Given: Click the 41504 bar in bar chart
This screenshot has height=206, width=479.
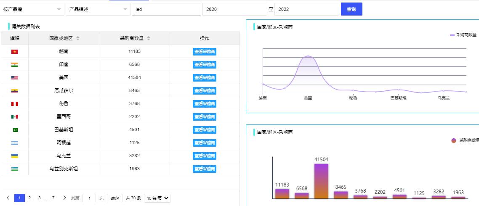Looking at the screenshot, I should coord(321,180).
